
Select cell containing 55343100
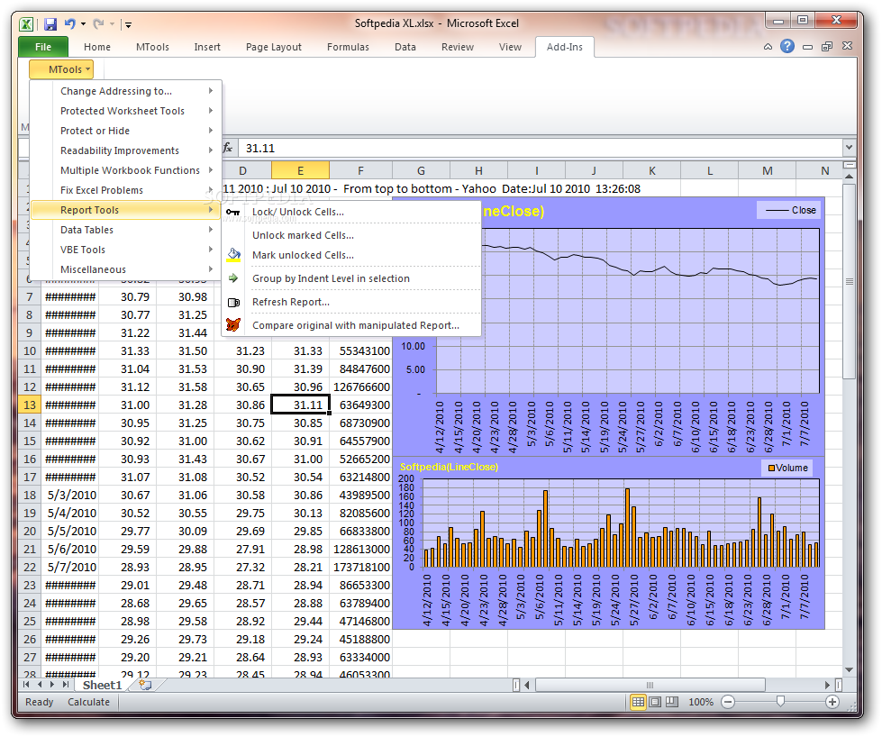tap(360, 350)
